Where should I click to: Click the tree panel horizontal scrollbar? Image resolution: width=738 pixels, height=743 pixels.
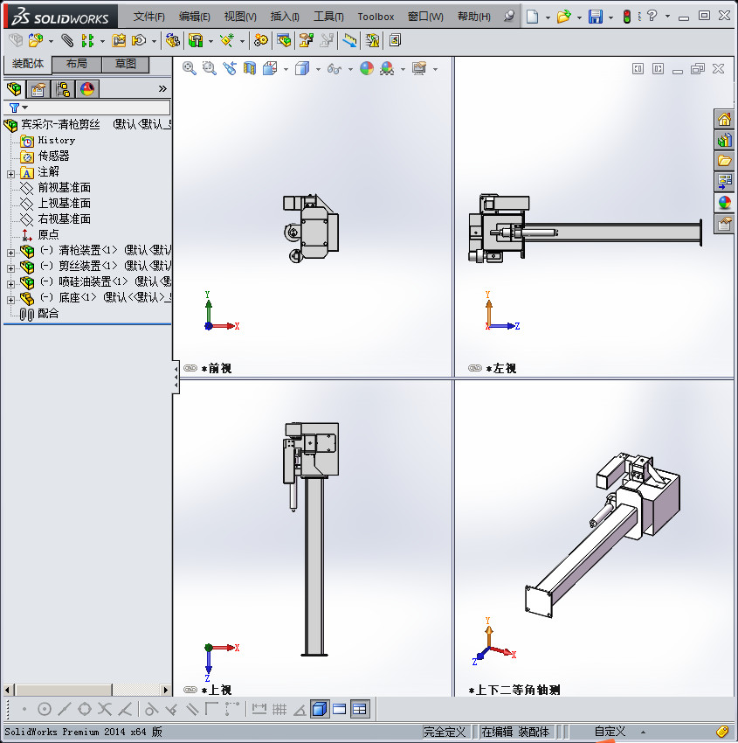click(x=86, y=690)
